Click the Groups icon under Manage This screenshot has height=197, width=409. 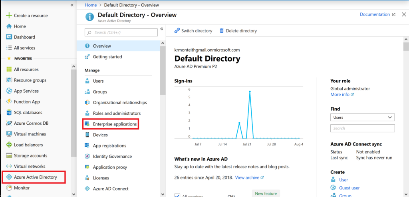click(x=87, y=92)
